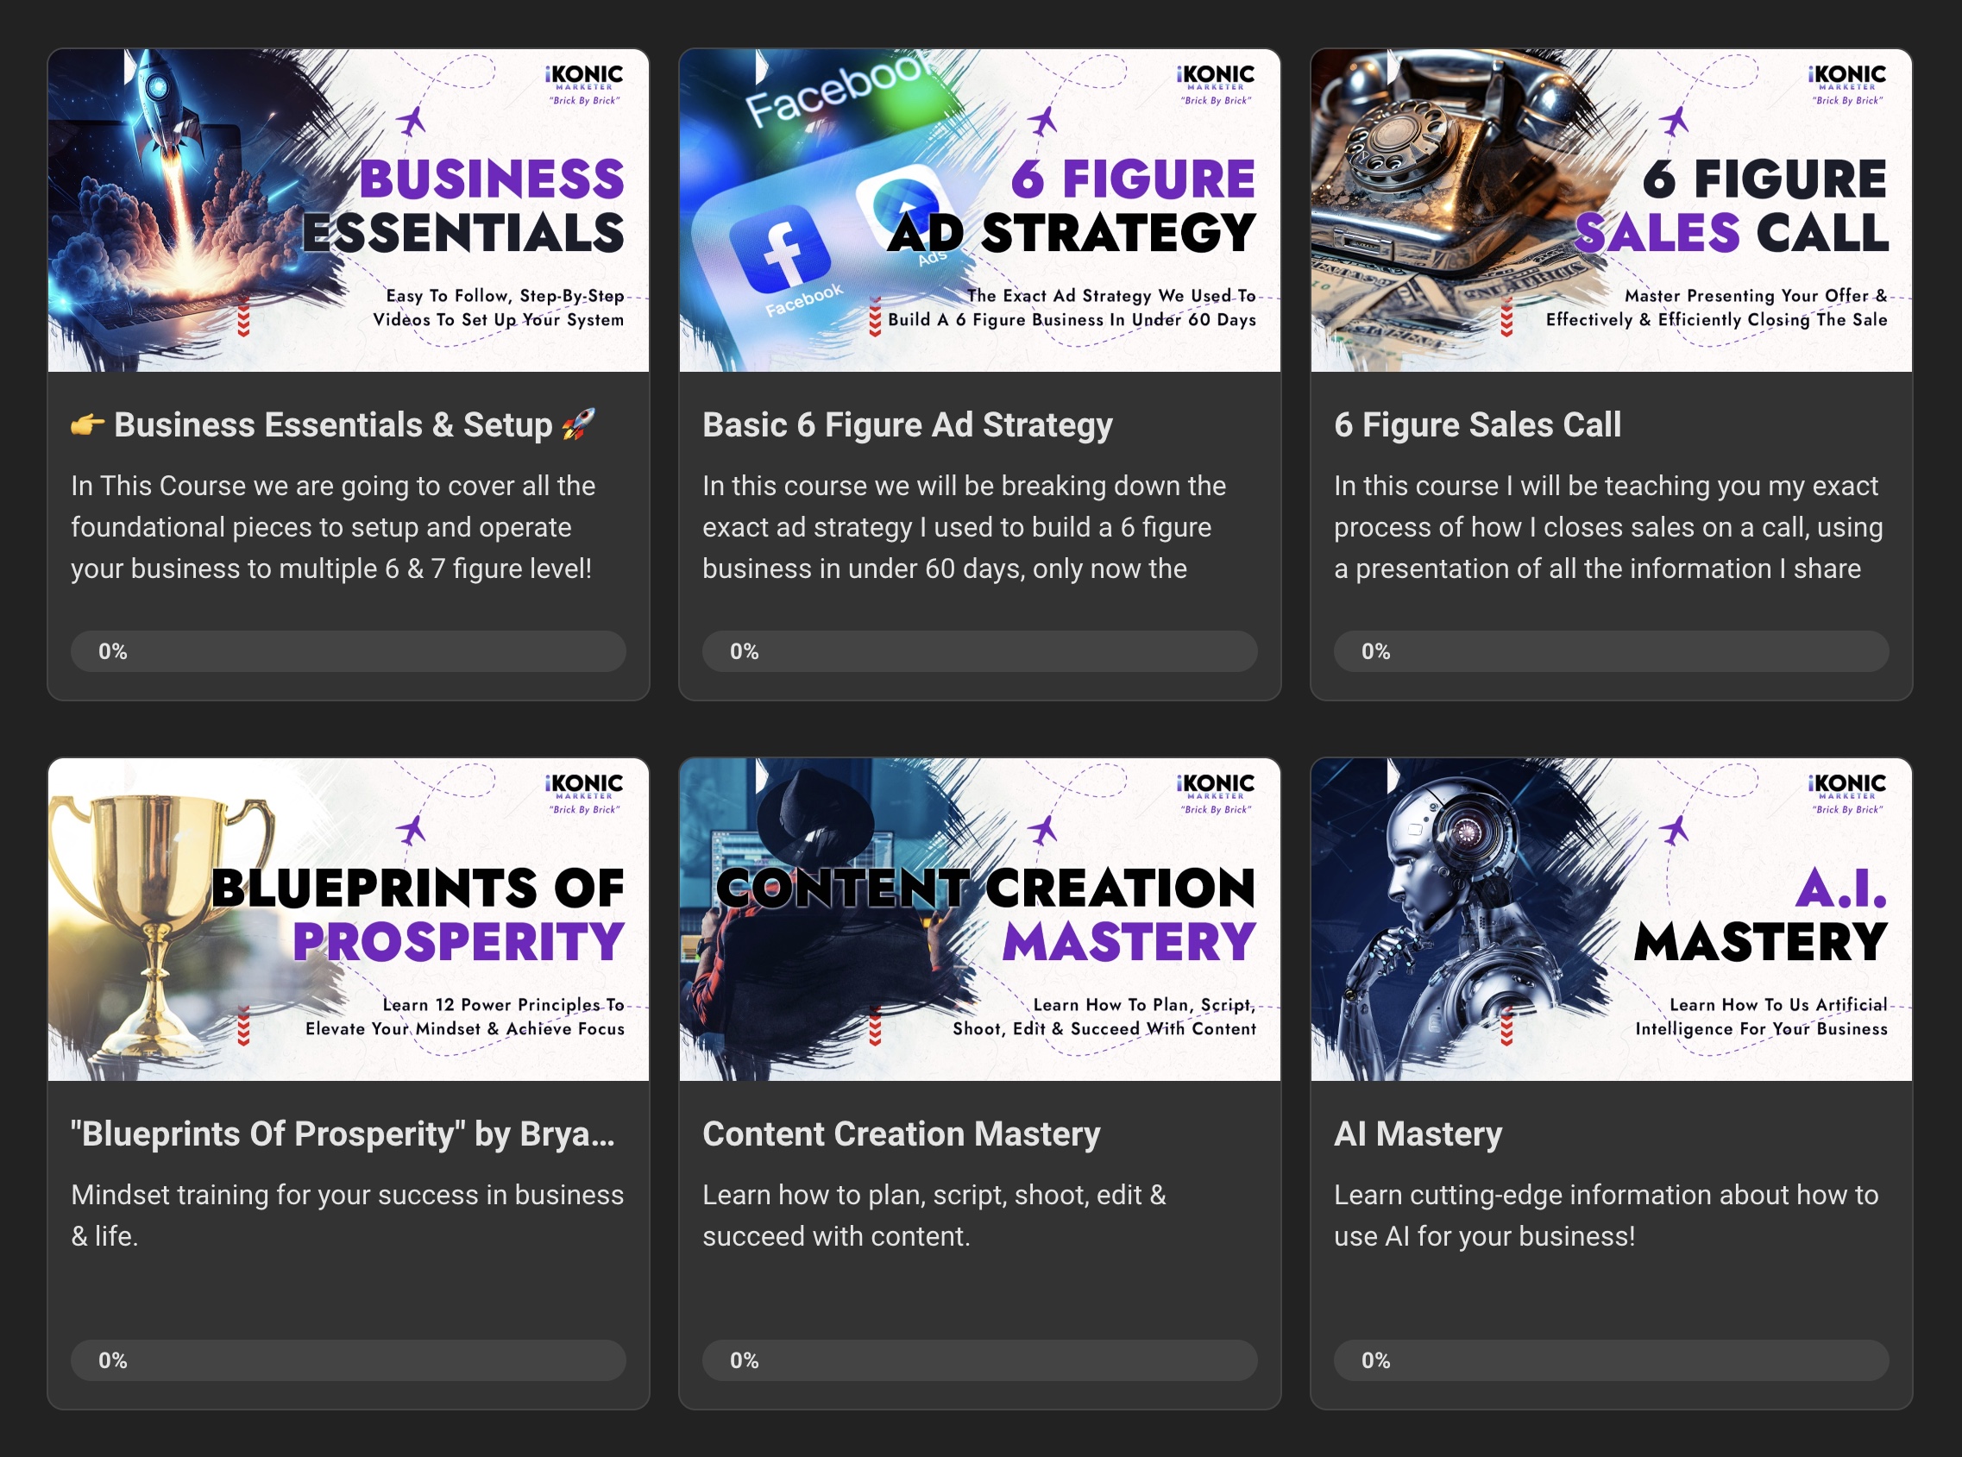
Task: Open the A.I. Mastery thumbnail image
Action: [1612, 919]
